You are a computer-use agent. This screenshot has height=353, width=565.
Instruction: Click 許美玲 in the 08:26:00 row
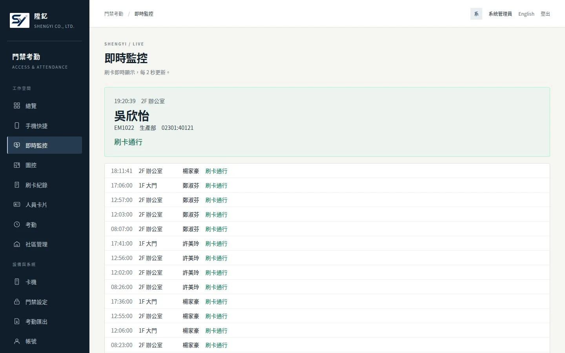(191, 287)
